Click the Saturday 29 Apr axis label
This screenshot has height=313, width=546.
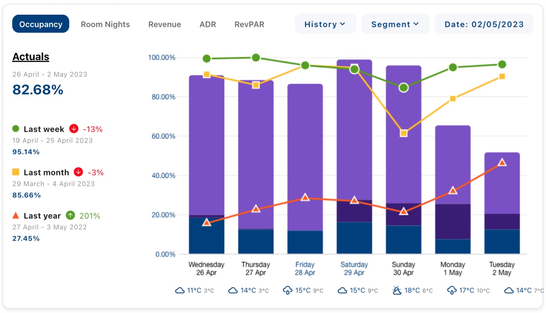tap(354, 269)
